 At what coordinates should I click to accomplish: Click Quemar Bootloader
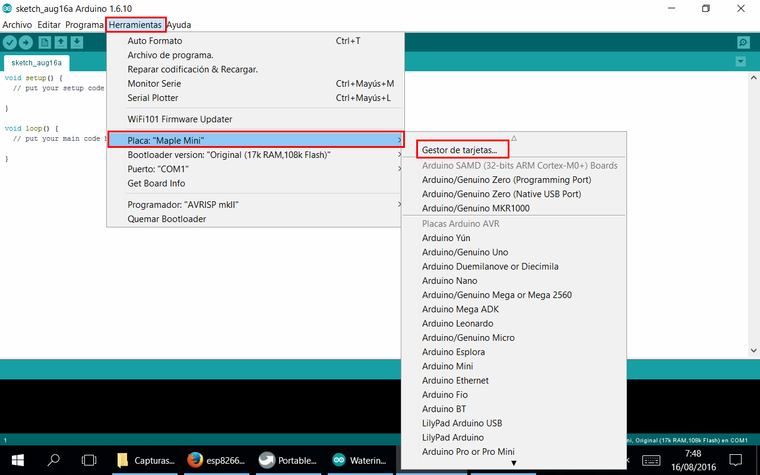pos(167,219)
